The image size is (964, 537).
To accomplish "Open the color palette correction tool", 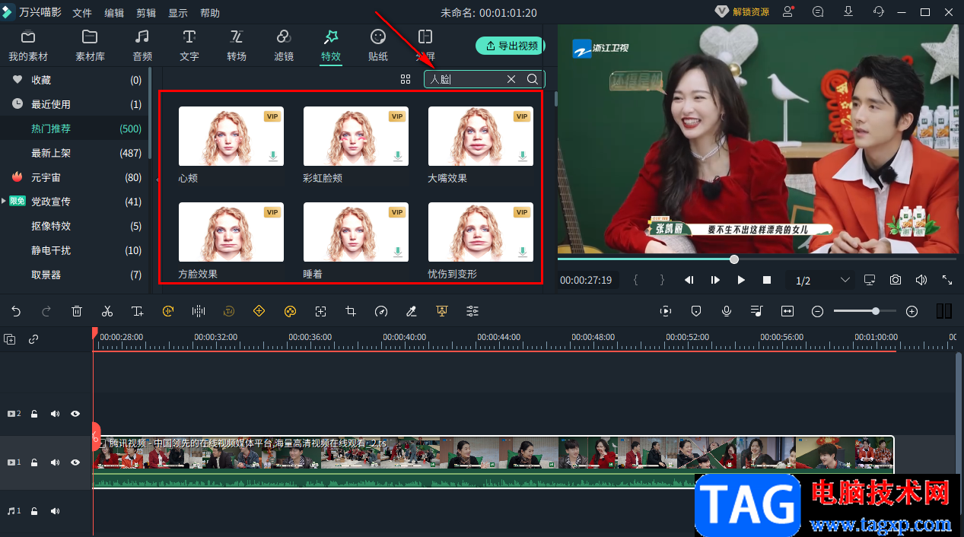I will [290, 311].
